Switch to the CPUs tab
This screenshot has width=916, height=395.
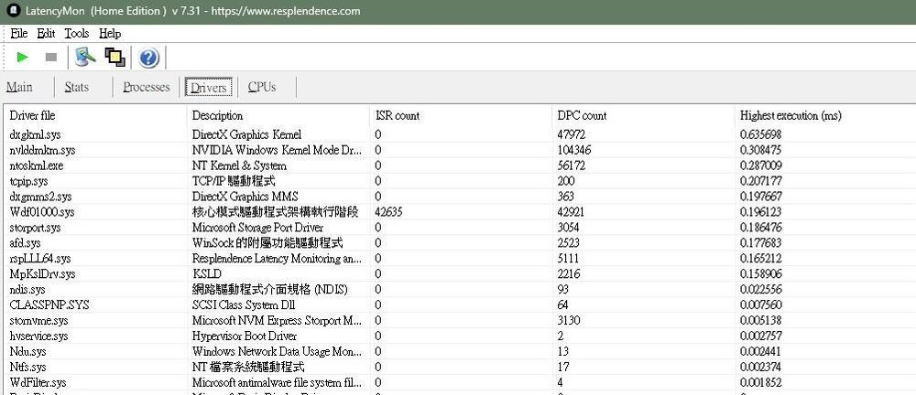coord(262,87)
